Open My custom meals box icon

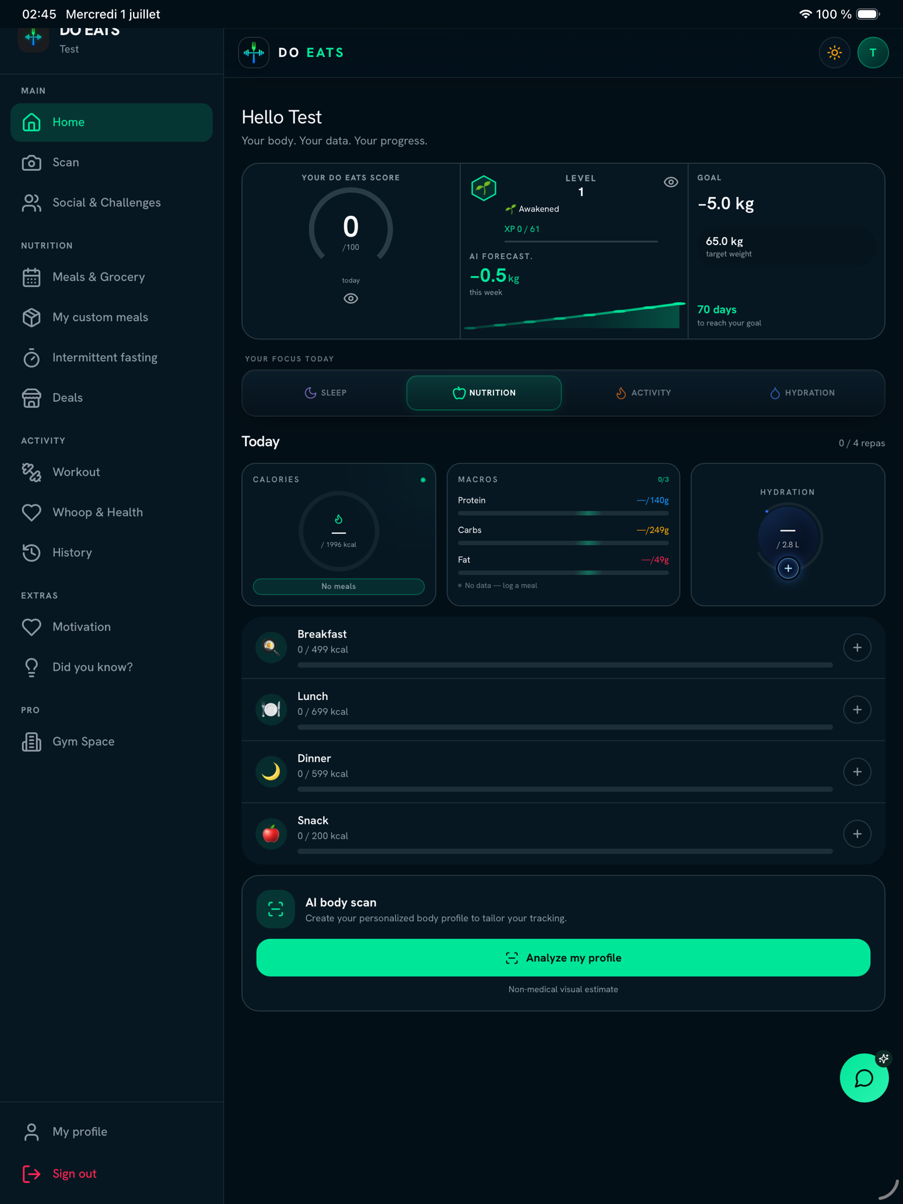pos(32,317)
